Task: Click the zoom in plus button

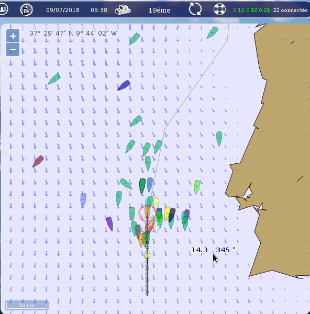Action: (x=13, y=36)
